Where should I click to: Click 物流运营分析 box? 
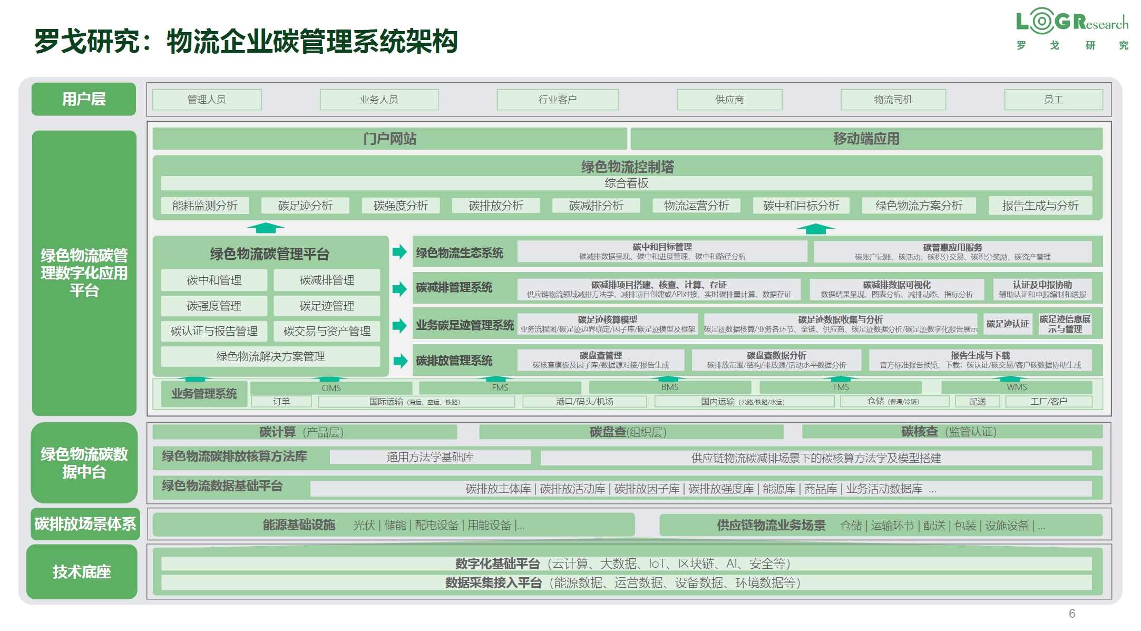click(696, 206)
